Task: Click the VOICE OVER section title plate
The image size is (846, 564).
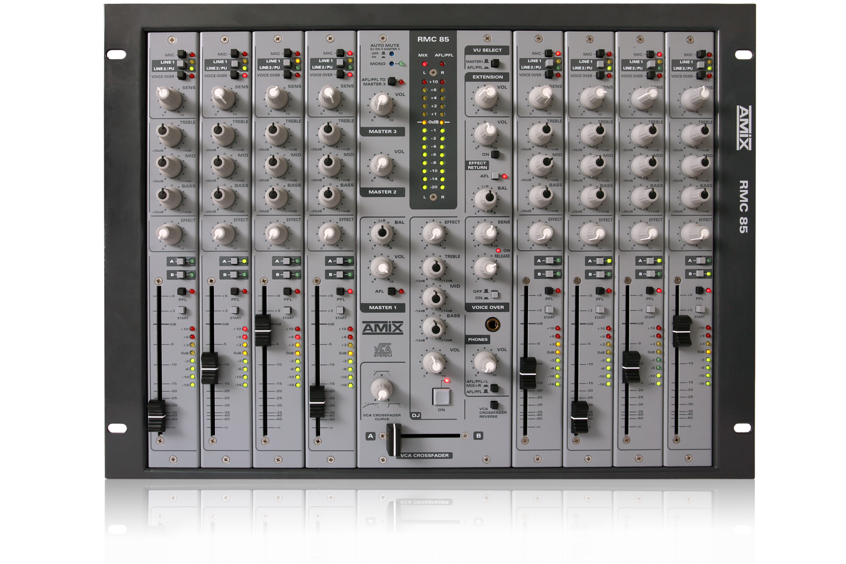Action: click(488, 307)
